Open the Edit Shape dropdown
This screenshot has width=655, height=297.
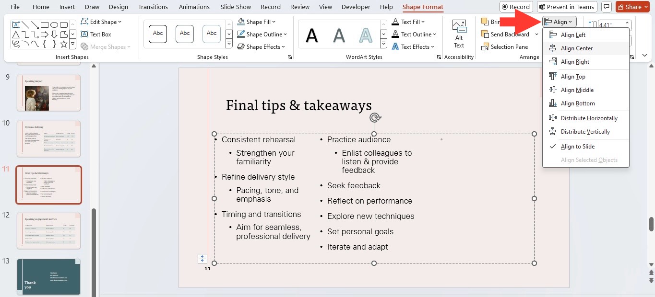click(101, 22)
